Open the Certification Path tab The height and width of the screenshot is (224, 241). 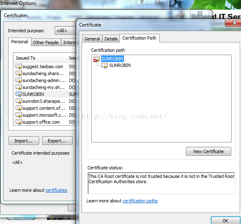[139, 38]
